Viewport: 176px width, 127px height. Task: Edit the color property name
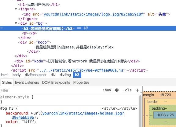[x=11, y=122]
